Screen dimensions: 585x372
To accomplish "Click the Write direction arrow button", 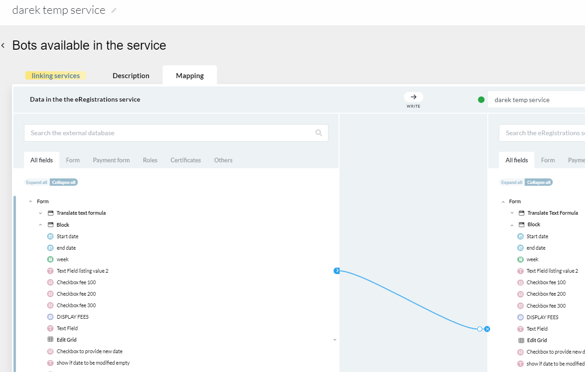I will point(413,97).
